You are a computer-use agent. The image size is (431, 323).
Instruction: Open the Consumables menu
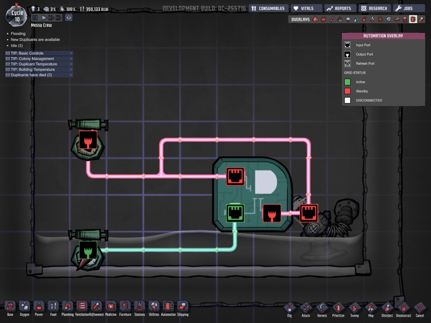tap(268, 8)
